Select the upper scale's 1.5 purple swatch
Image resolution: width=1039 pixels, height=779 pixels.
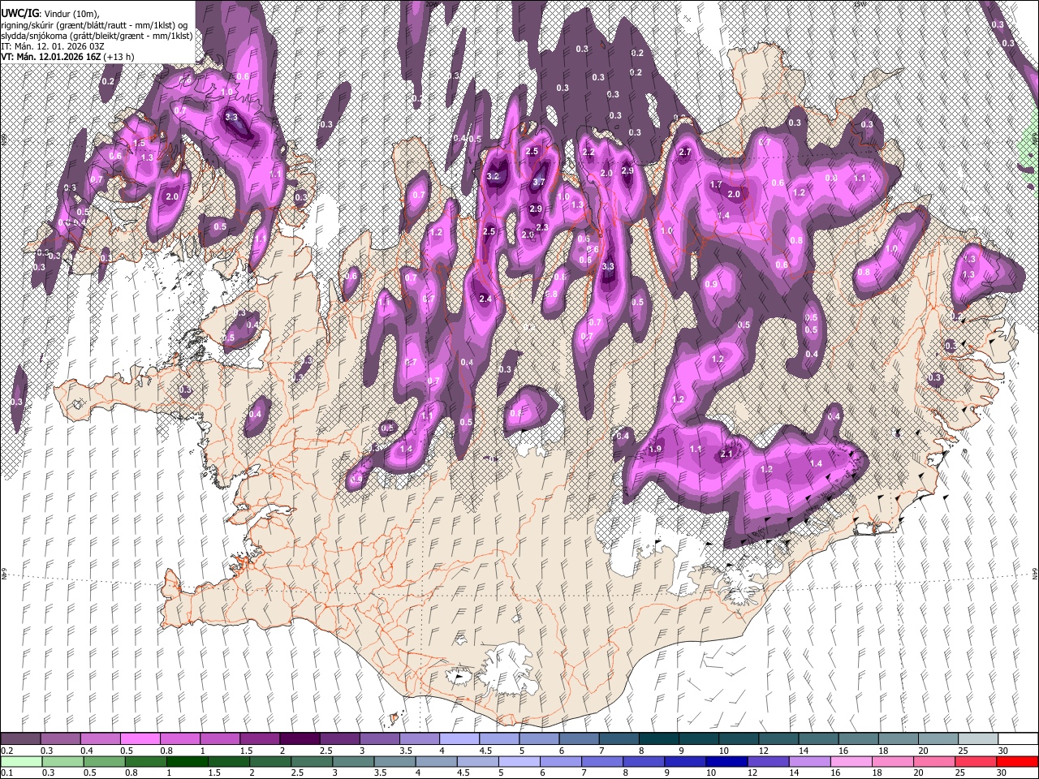[259, 739]
